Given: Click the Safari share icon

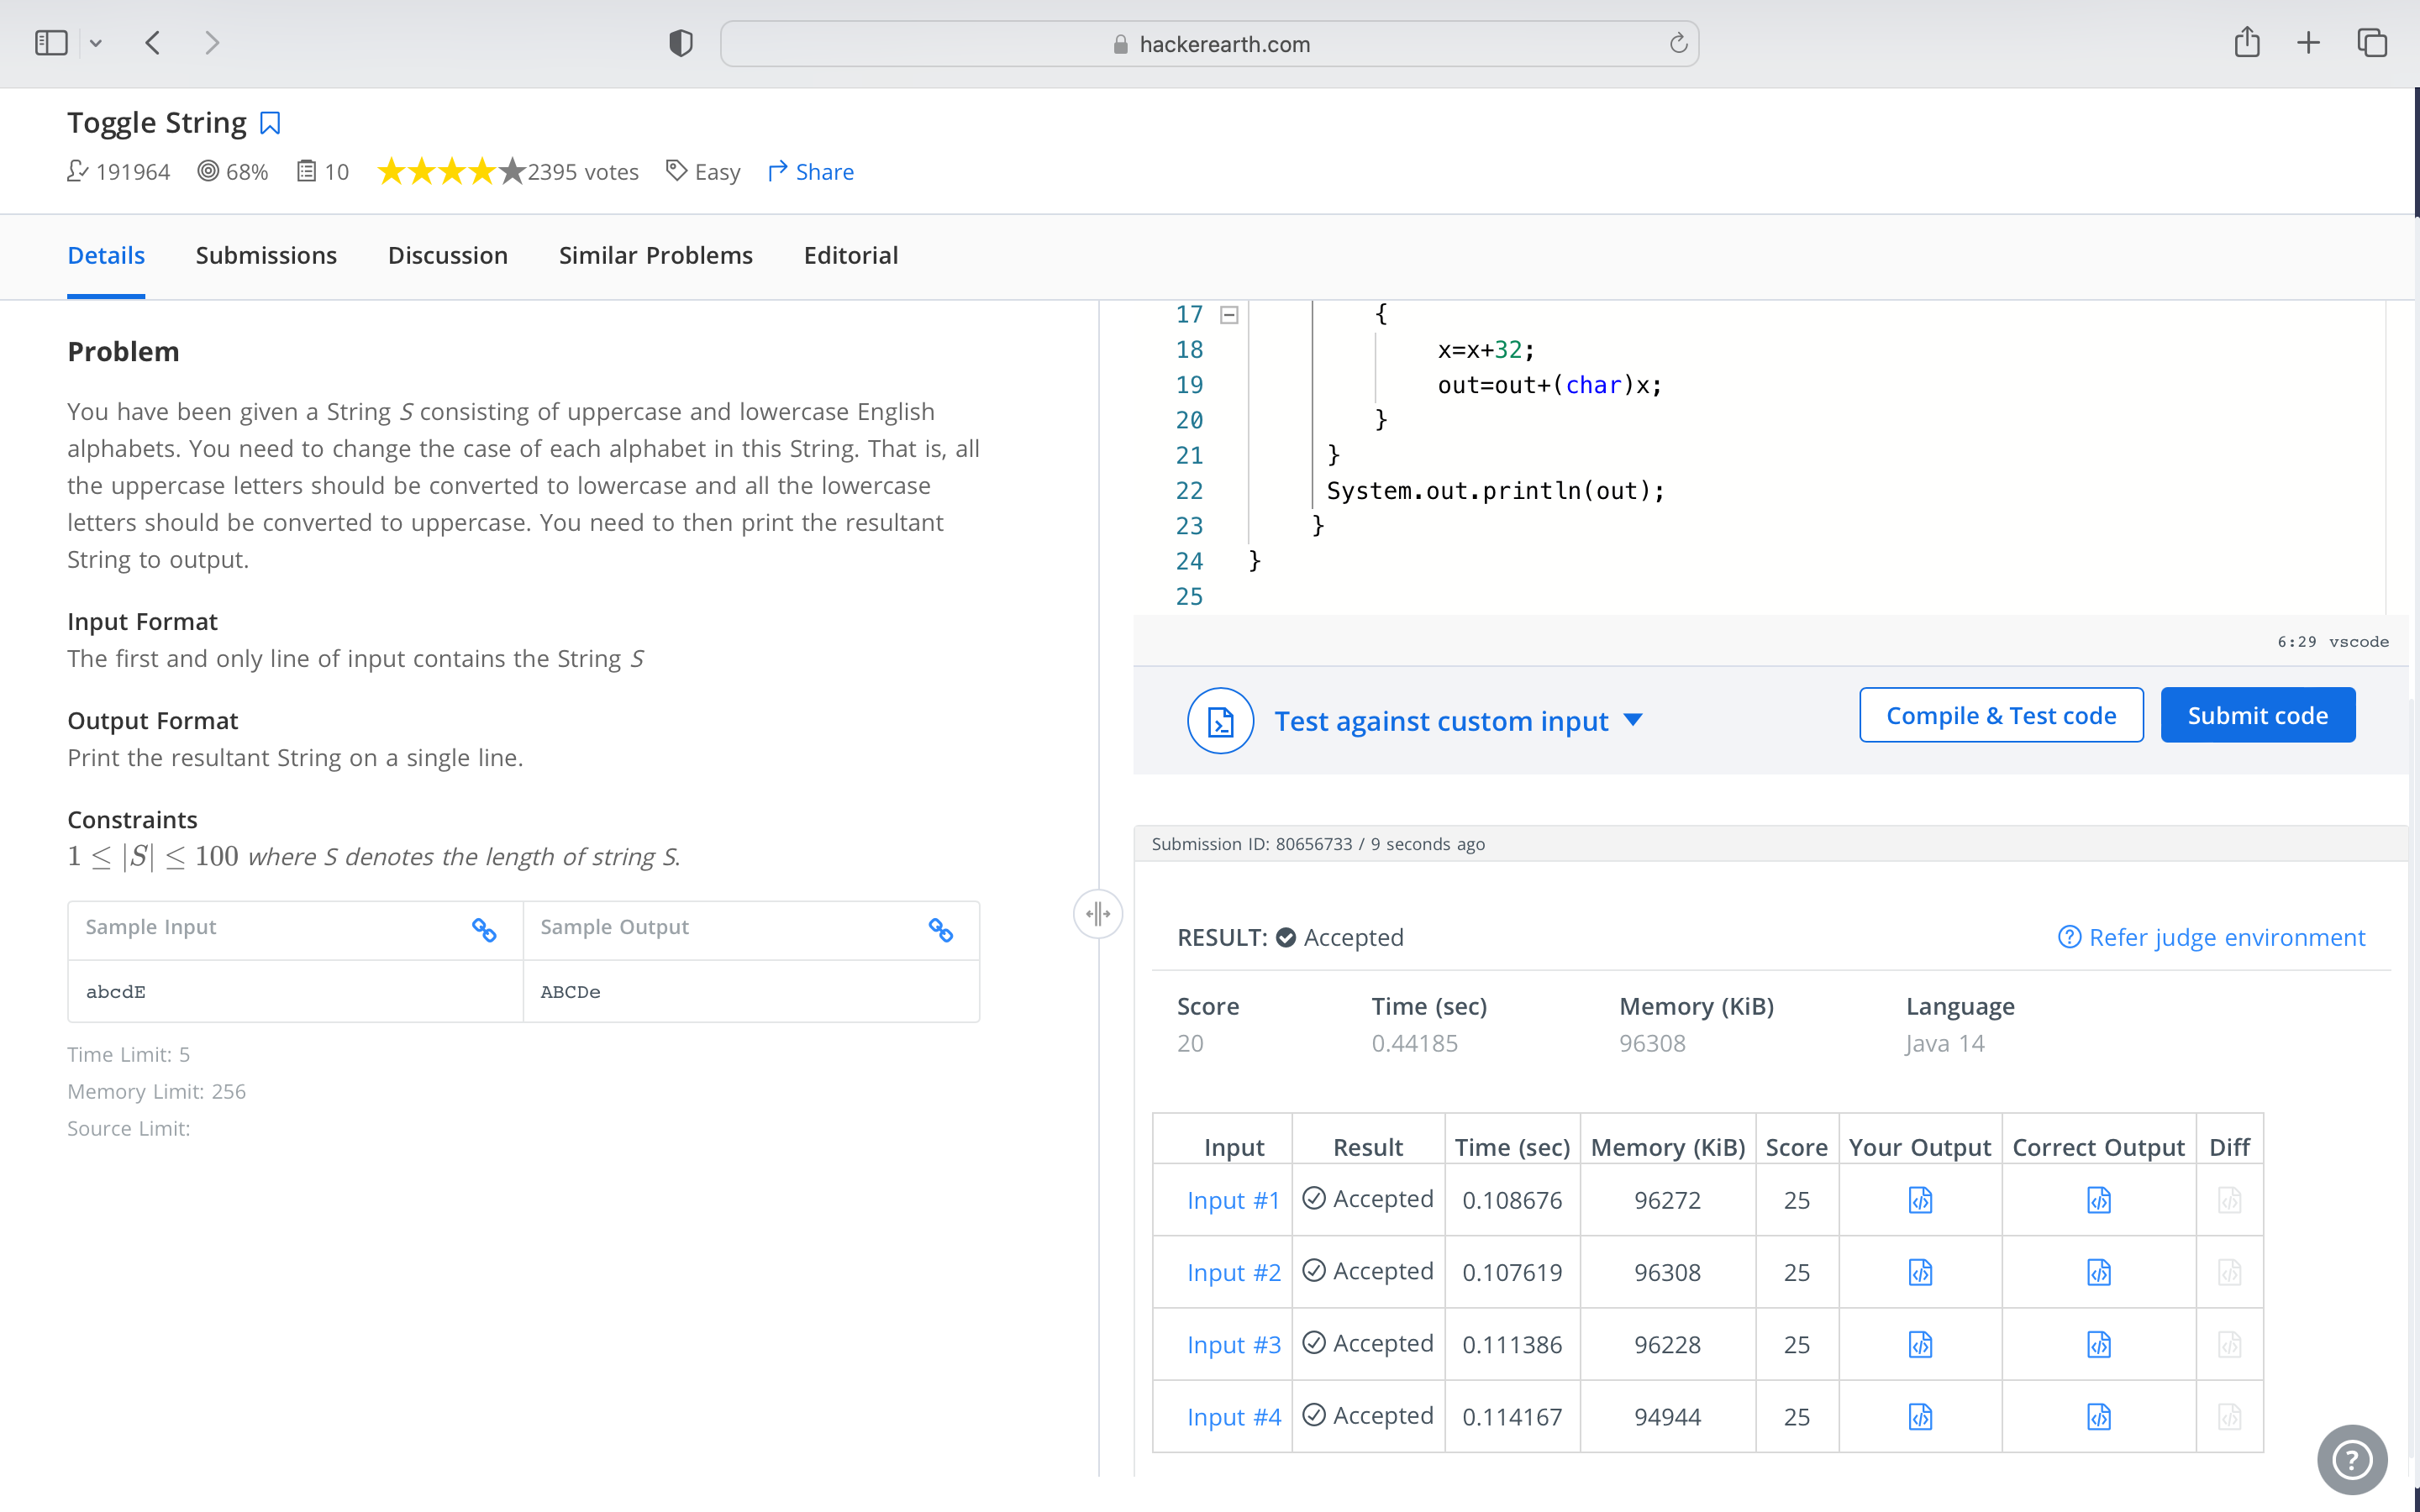Looking at the screenshot, I should (x=2246, y=43).
